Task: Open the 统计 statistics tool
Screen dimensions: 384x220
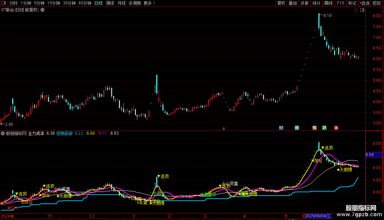Action: (316, 3)
